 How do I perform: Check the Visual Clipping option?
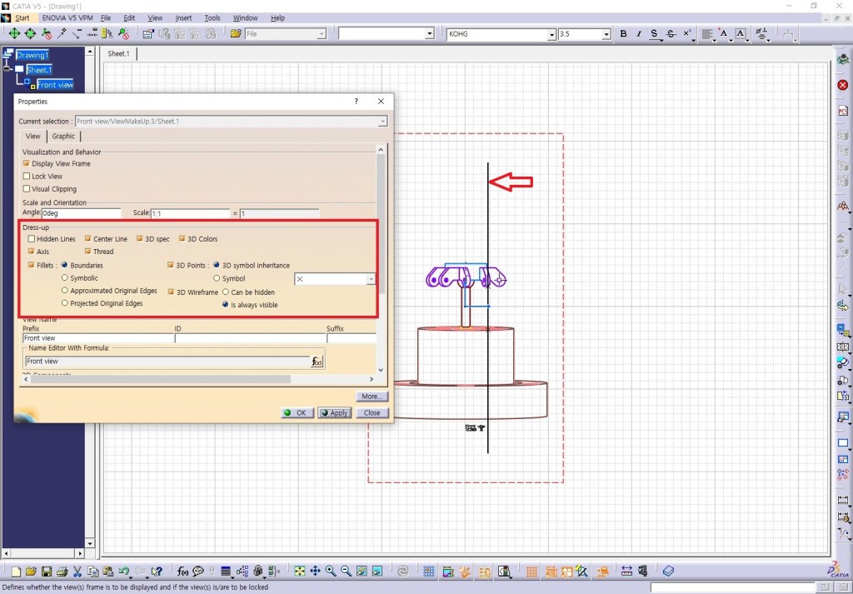tap(27, 189)
